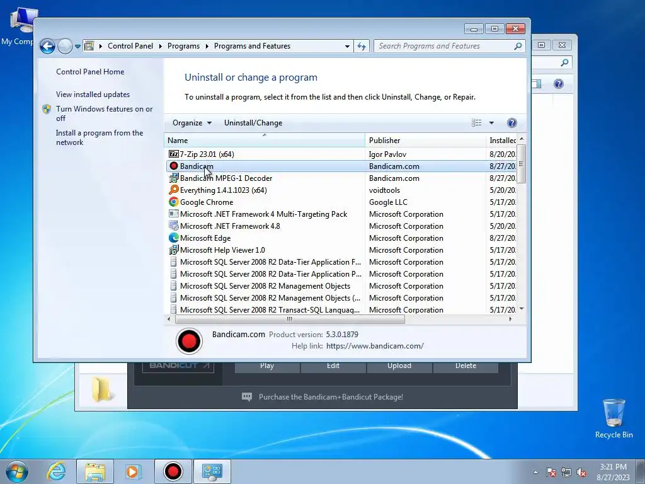
Task: Sort list by Installed On column header
Action: (501, 141)
